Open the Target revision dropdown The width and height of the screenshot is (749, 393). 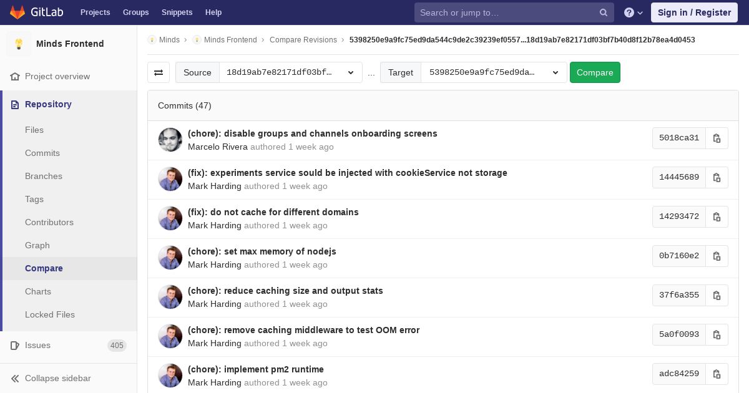click(494, 72)
